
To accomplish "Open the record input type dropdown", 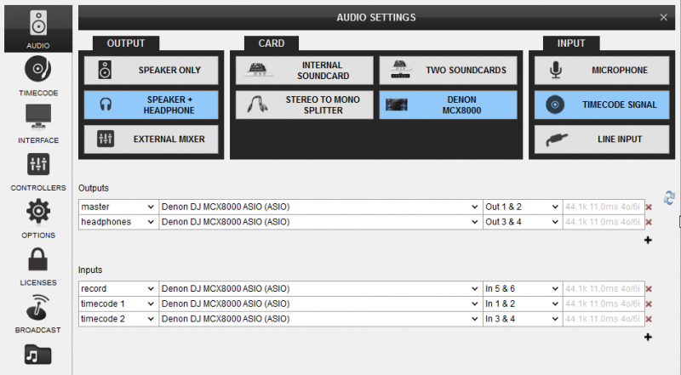I will coord(118,288).
